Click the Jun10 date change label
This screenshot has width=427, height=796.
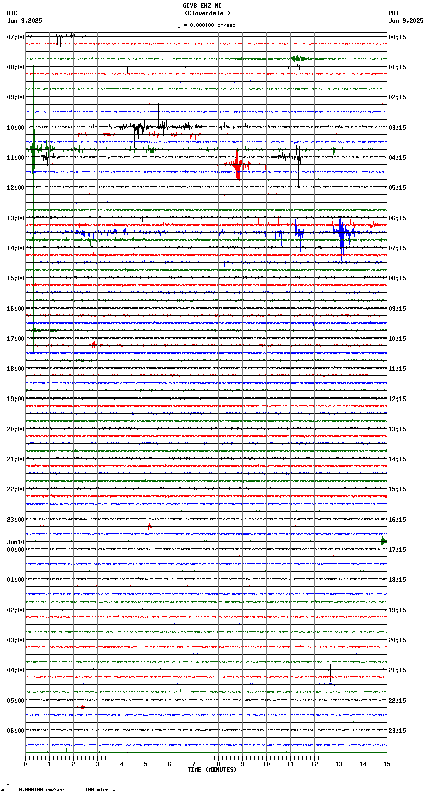coord(16,542)
